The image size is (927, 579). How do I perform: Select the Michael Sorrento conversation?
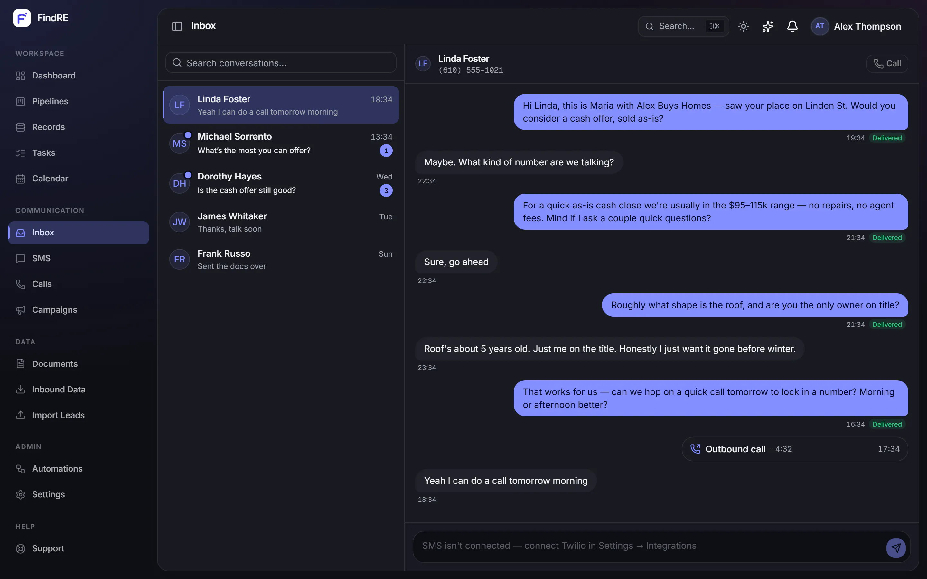[281, 143]
